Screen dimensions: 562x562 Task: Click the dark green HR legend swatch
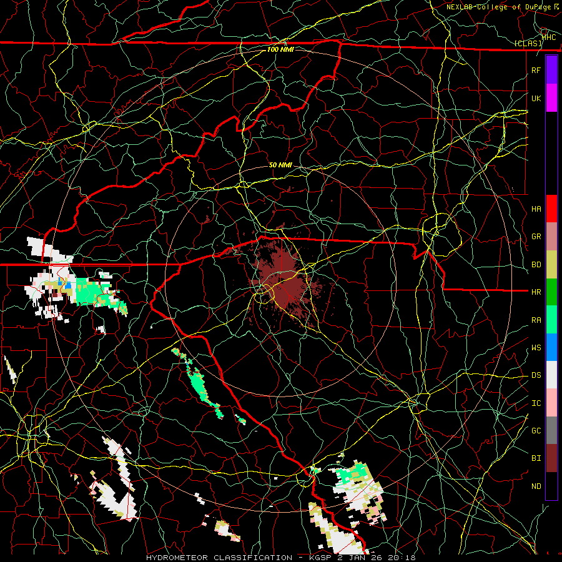(x=551, y=292)
